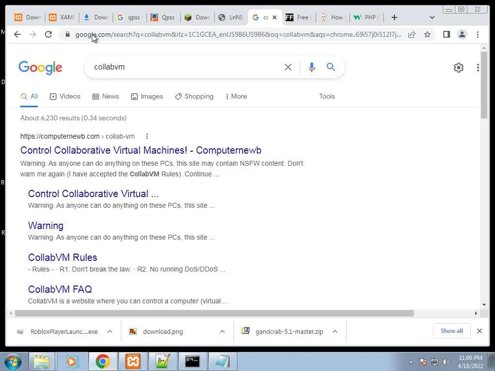Open the network tray icon
495x371 pixels.
point(435,362)
